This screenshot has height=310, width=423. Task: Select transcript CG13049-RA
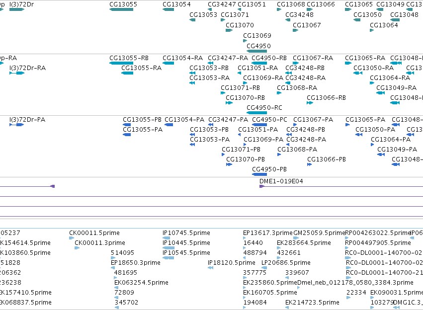click(x=396, y=88)
